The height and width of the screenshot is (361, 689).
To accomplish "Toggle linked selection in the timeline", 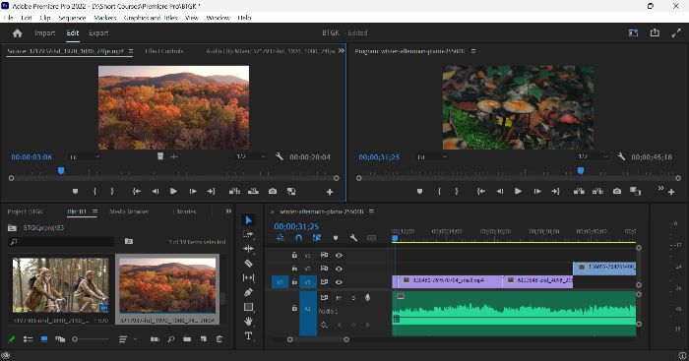I will (x=317, y=238).
